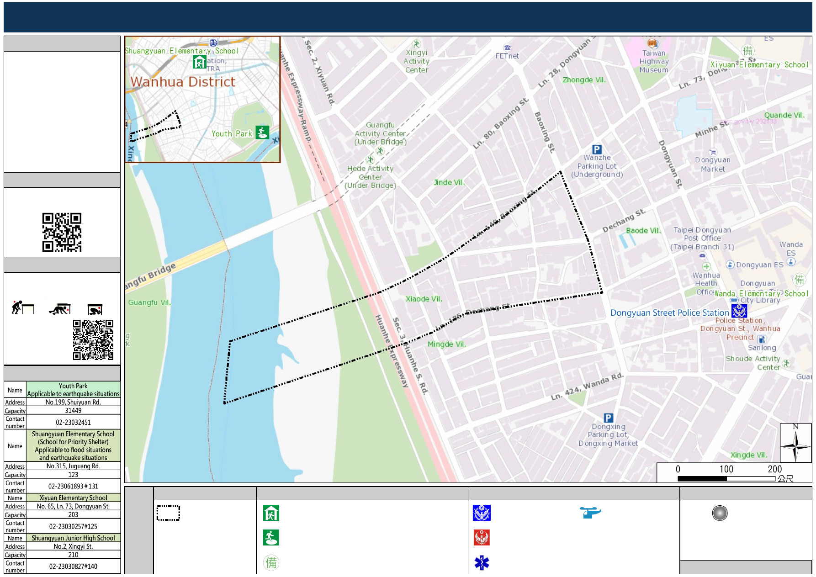816x577 pixels.
Task: Click the Shuangyuan Elementary School shelter icon in inset map
Action: [x=200, y=62]
